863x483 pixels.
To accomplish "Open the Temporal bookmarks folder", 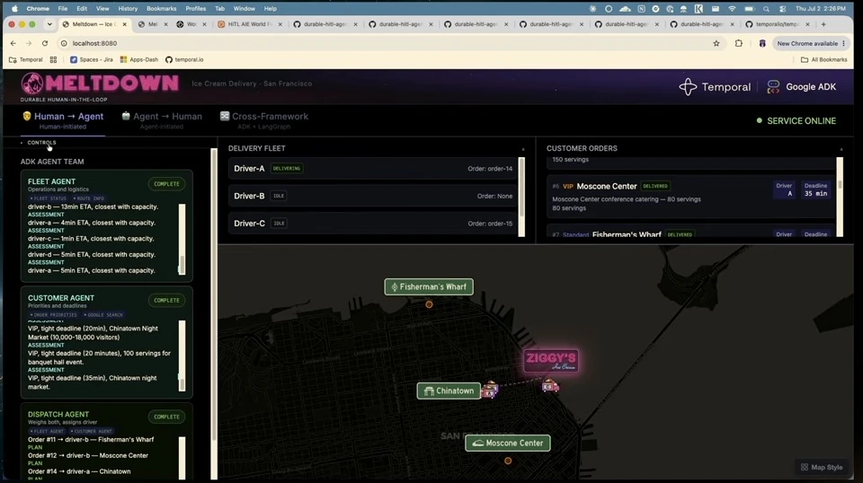I will pyautogui.click(x=26, y=59).
